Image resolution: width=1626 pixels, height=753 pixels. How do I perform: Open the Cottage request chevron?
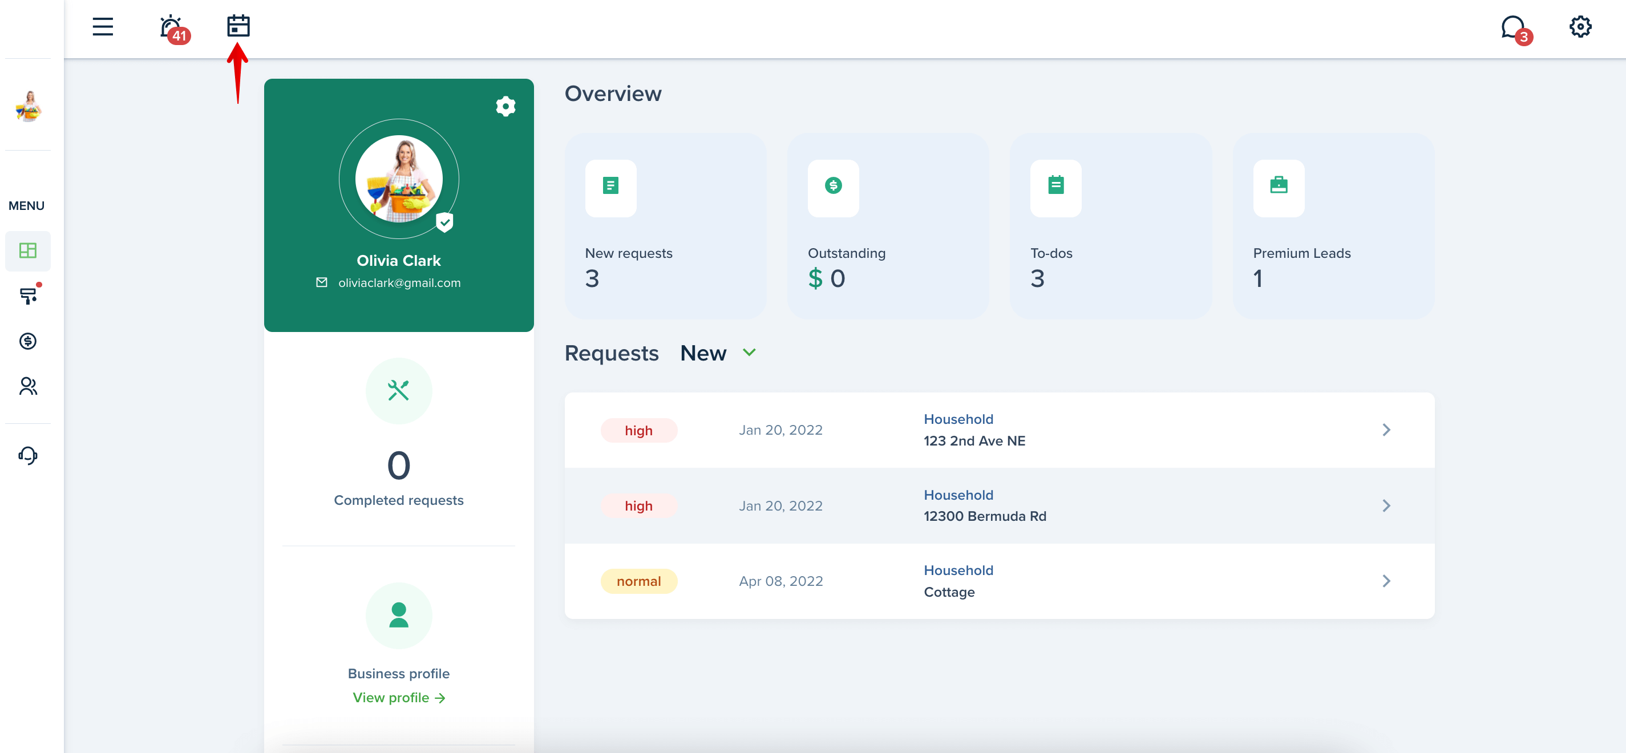pyautogui.click(x=1385, y=581)
